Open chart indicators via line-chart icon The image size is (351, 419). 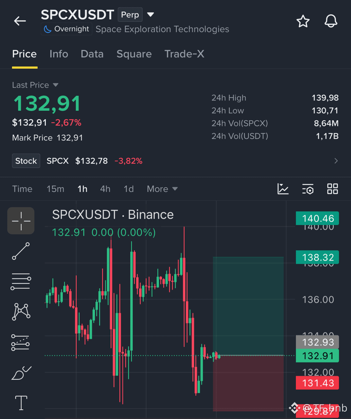(x=283, y=189)
